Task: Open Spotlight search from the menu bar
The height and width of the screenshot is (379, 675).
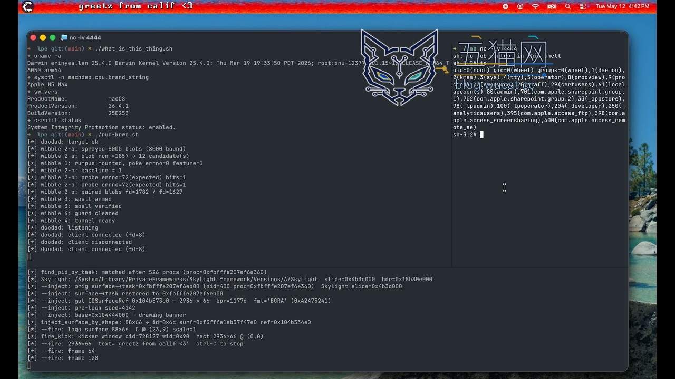Action: pos(567,6)
